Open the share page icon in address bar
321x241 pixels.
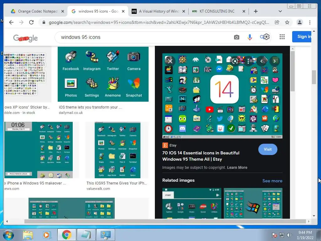point(277,22)
